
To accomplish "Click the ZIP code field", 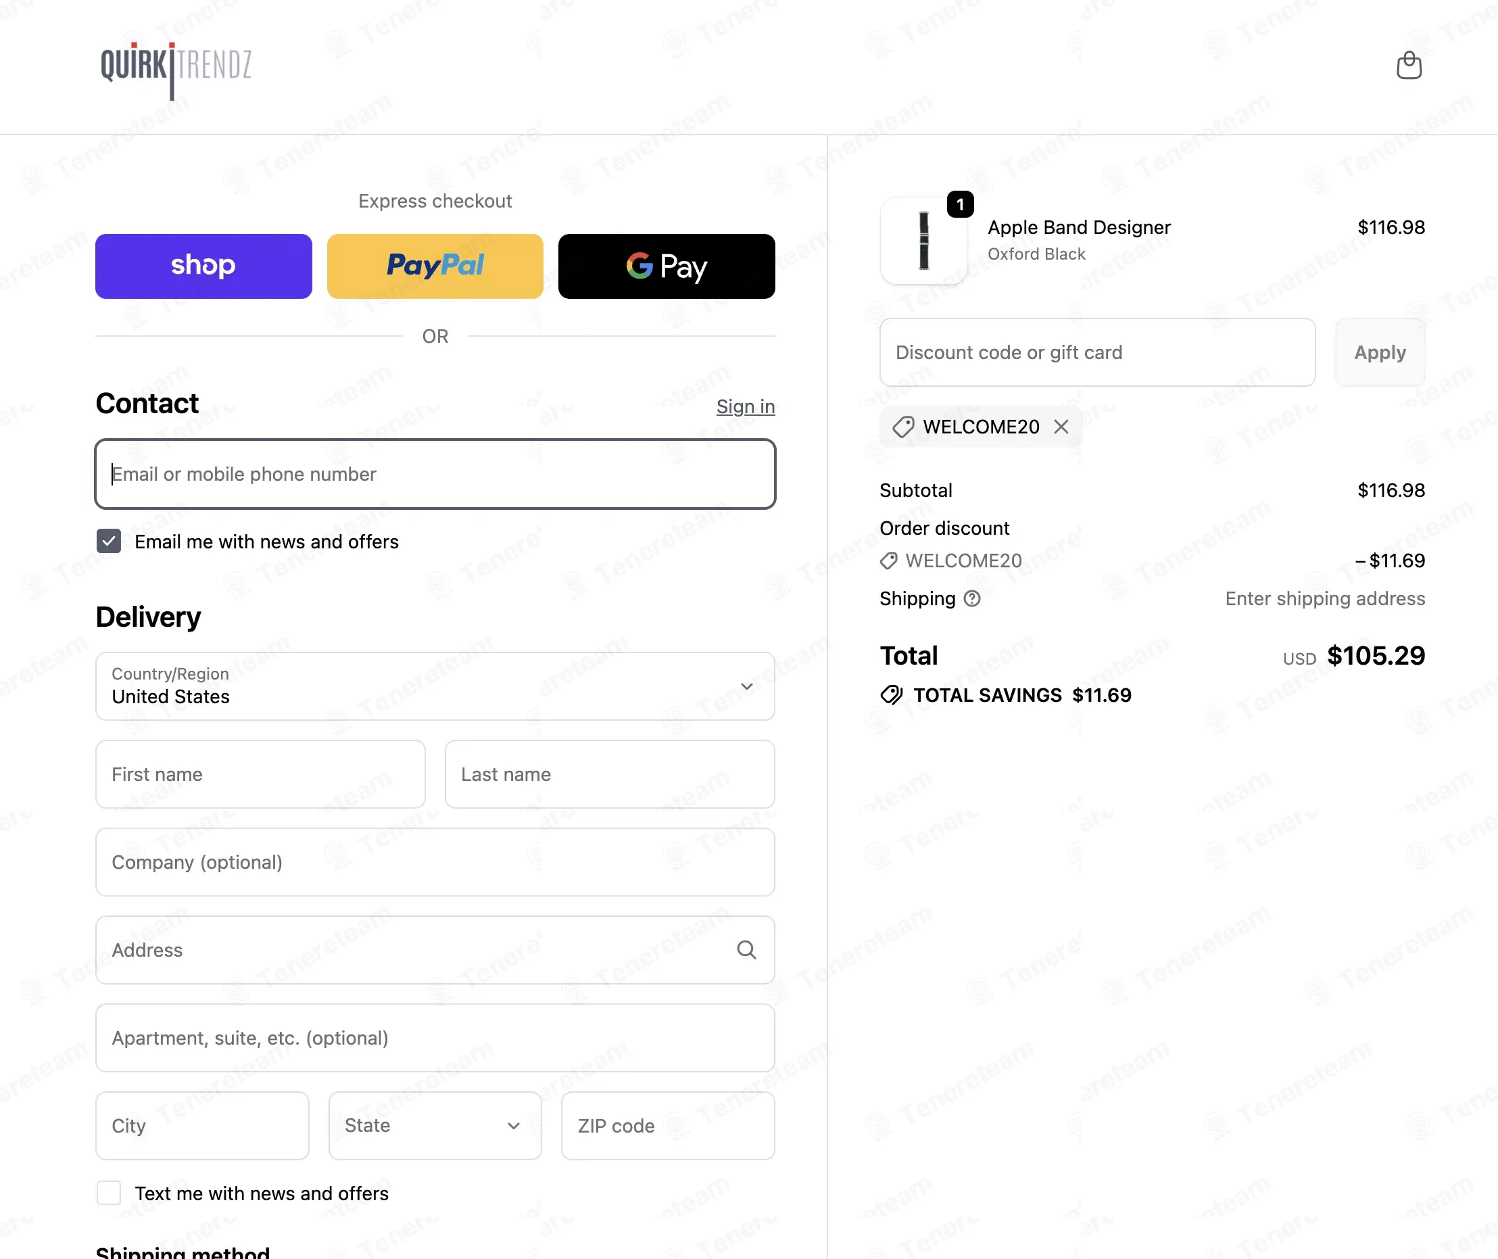I will (x=667, y=1126).
